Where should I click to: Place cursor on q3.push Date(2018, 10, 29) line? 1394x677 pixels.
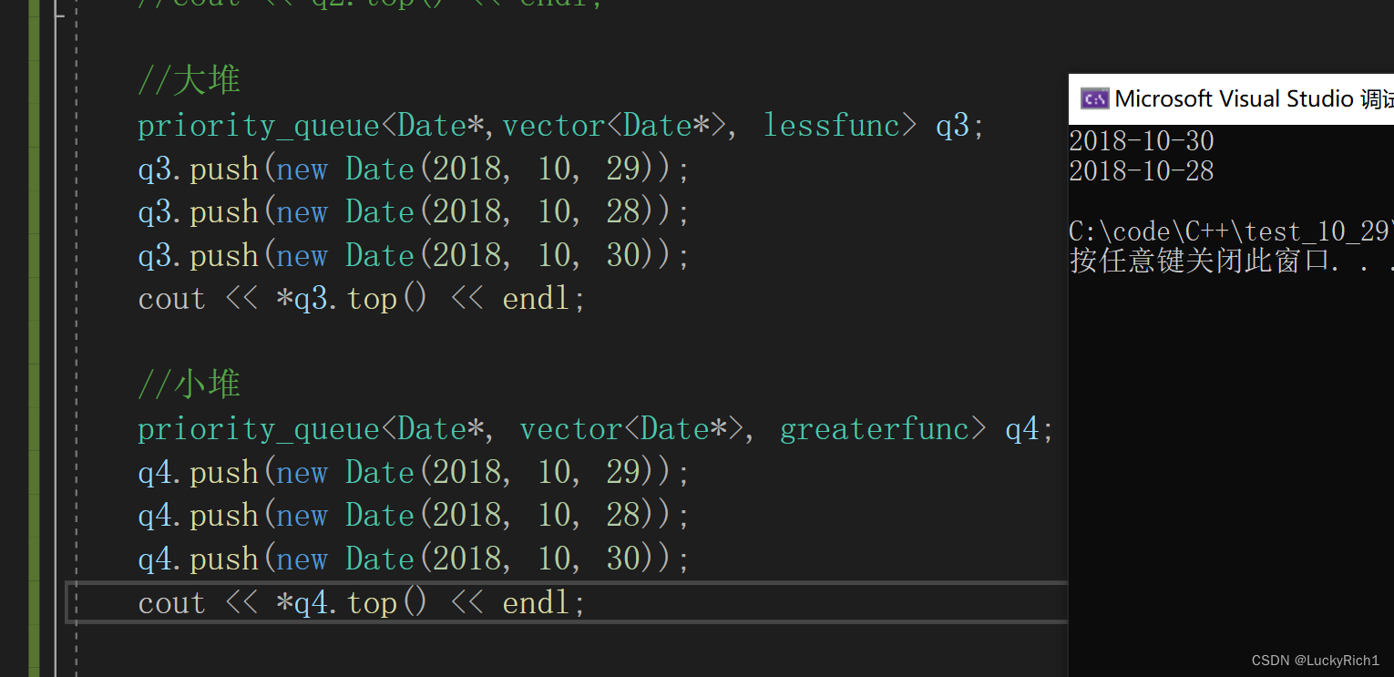[415, 169]
